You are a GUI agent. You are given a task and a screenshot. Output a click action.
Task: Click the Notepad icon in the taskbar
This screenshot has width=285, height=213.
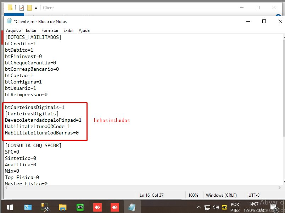[x=132, y=207]
